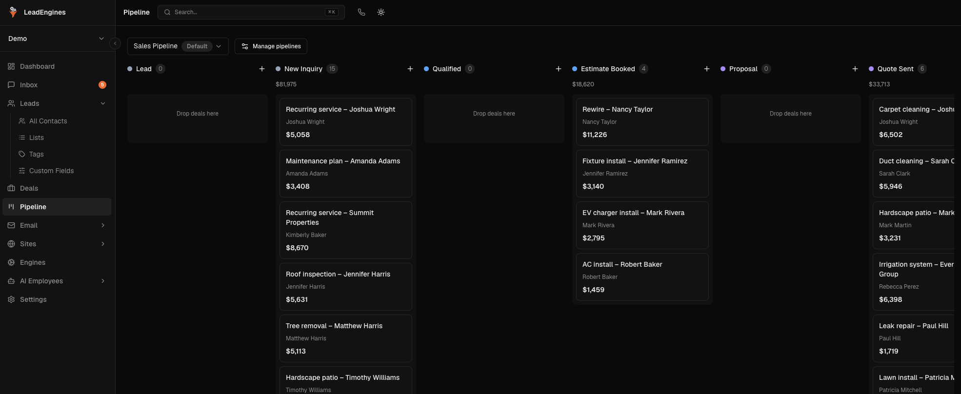Screen dimensions: 961x394
Task: Focus the Search input field
Action: tap(251, 12)
